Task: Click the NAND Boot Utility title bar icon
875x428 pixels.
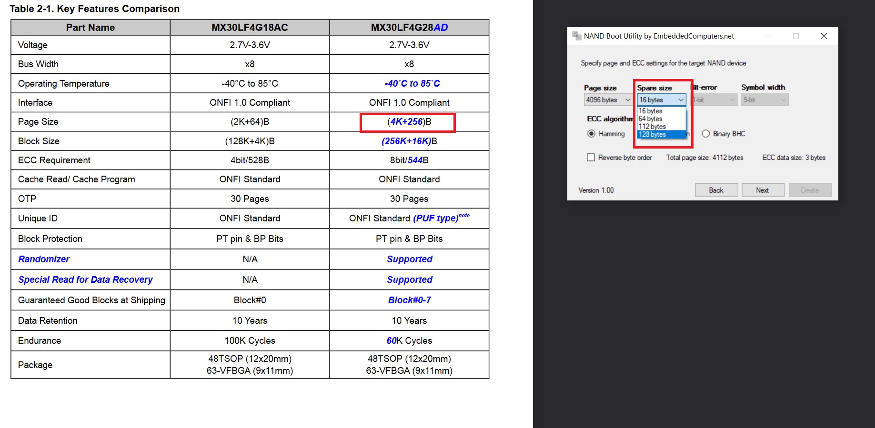Action: [576, 36]
